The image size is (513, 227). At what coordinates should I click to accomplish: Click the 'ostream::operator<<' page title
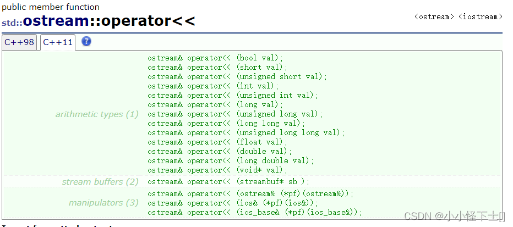(x=109, y=21)
